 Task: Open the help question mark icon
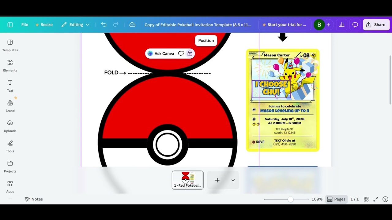tap(386, 199)
